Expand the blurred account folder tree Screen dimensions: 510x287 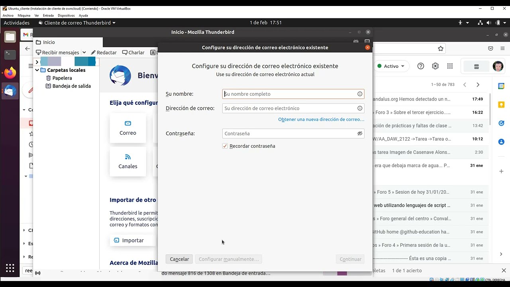pyautogui.click(x=37, y=62)
